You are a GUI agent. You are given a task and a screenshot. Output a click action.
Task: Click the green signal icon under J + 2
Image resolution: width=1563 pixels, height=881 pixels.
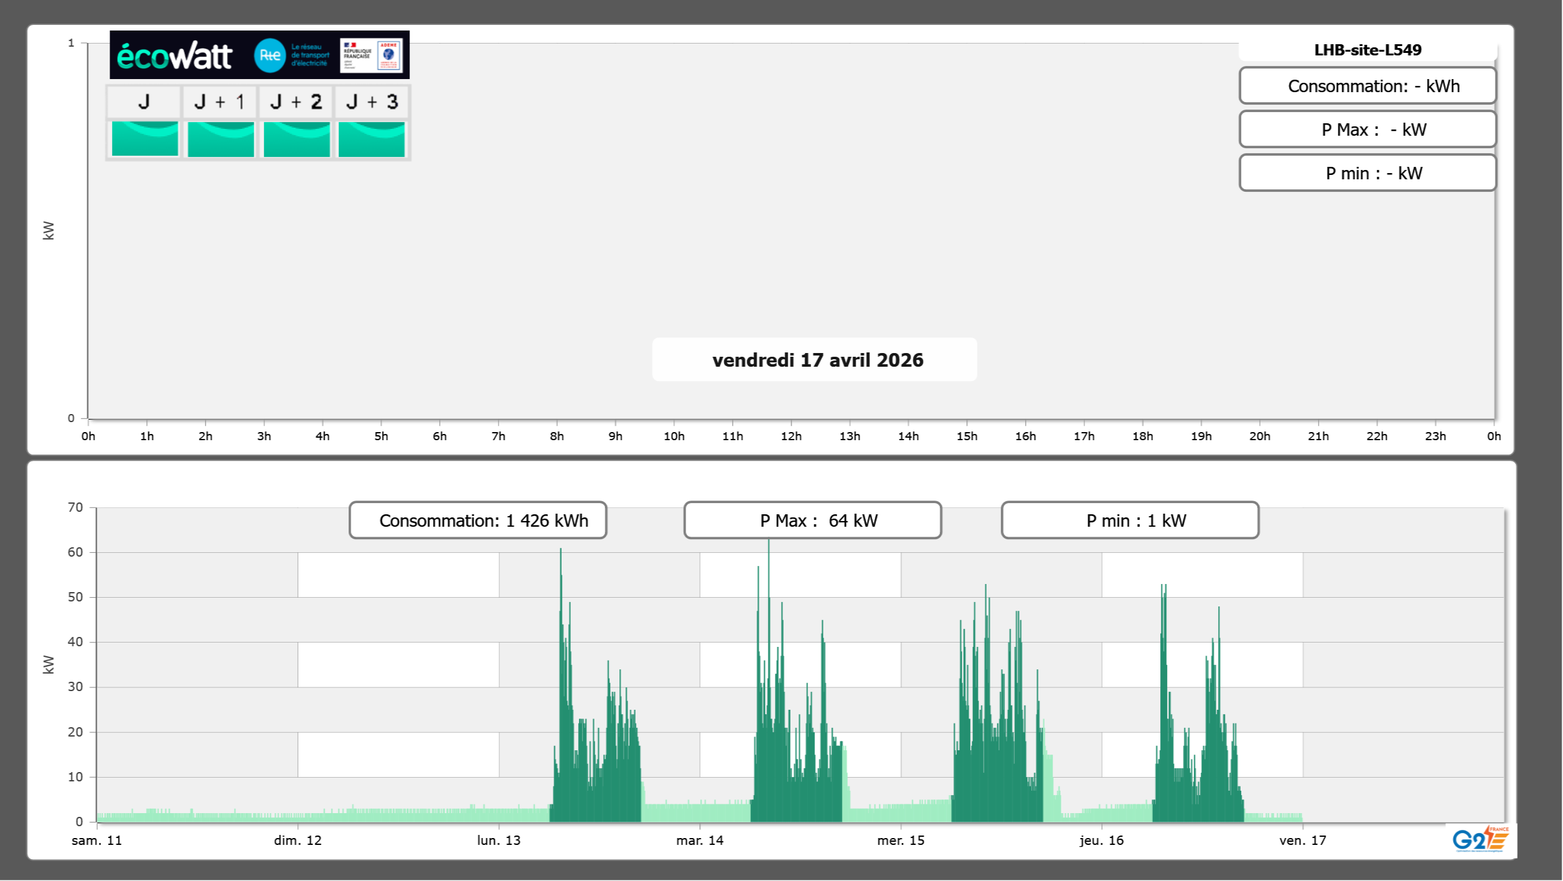(x=296, y=139)
